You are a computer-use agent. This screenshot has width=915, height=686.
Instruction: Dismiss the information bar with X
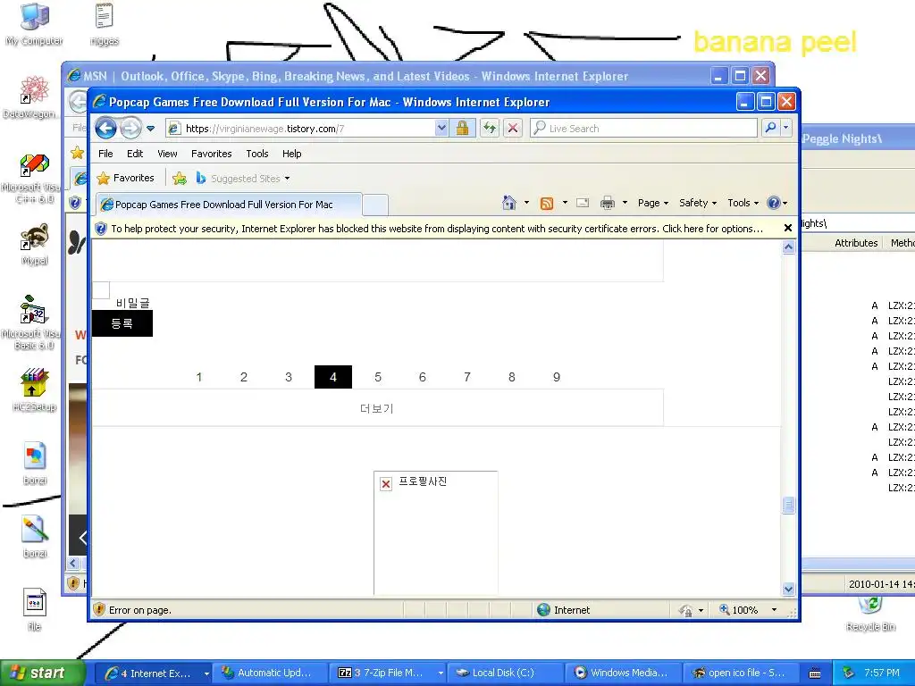click(788, 228)
